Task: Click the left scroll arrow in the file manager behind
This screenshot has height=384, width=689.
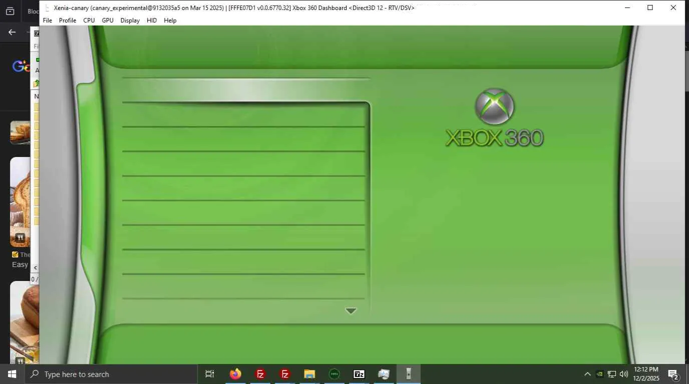Action: pos(35,268)
